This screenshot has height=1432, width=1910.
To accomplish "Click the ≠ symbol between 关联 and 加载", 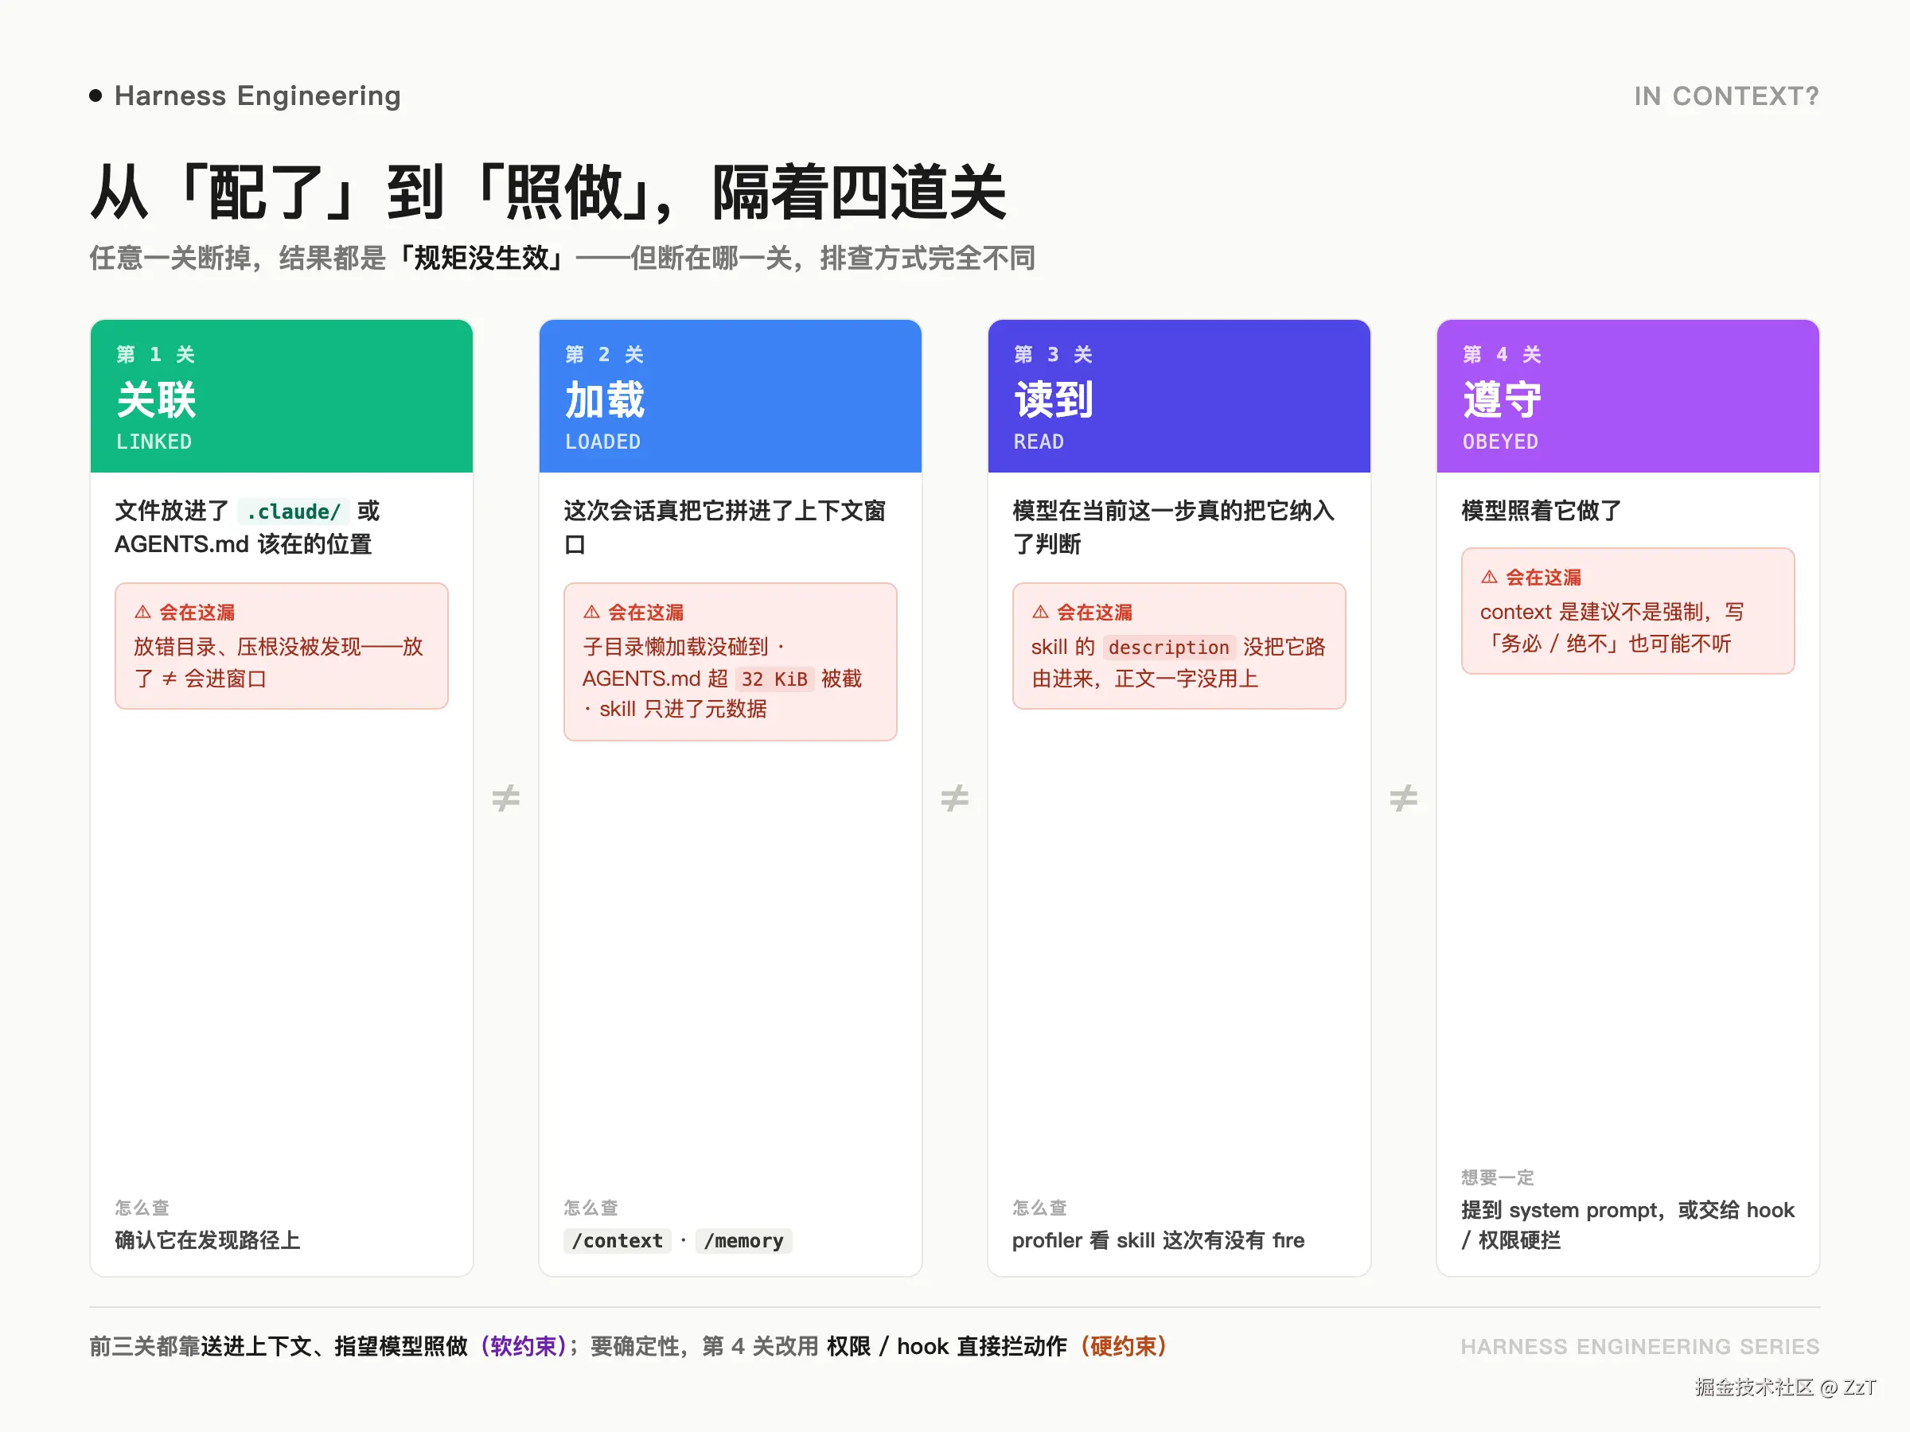I will [506, 798].
